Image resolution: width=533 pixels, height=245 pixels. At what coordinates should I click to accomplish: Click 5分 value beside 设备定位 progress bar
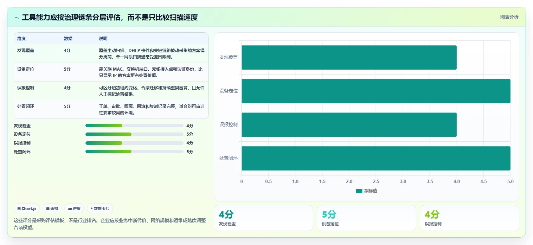(190, 134)
